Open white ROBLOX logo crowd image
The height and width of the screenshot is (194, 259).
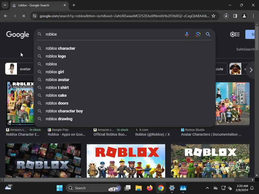coord(210,161)
